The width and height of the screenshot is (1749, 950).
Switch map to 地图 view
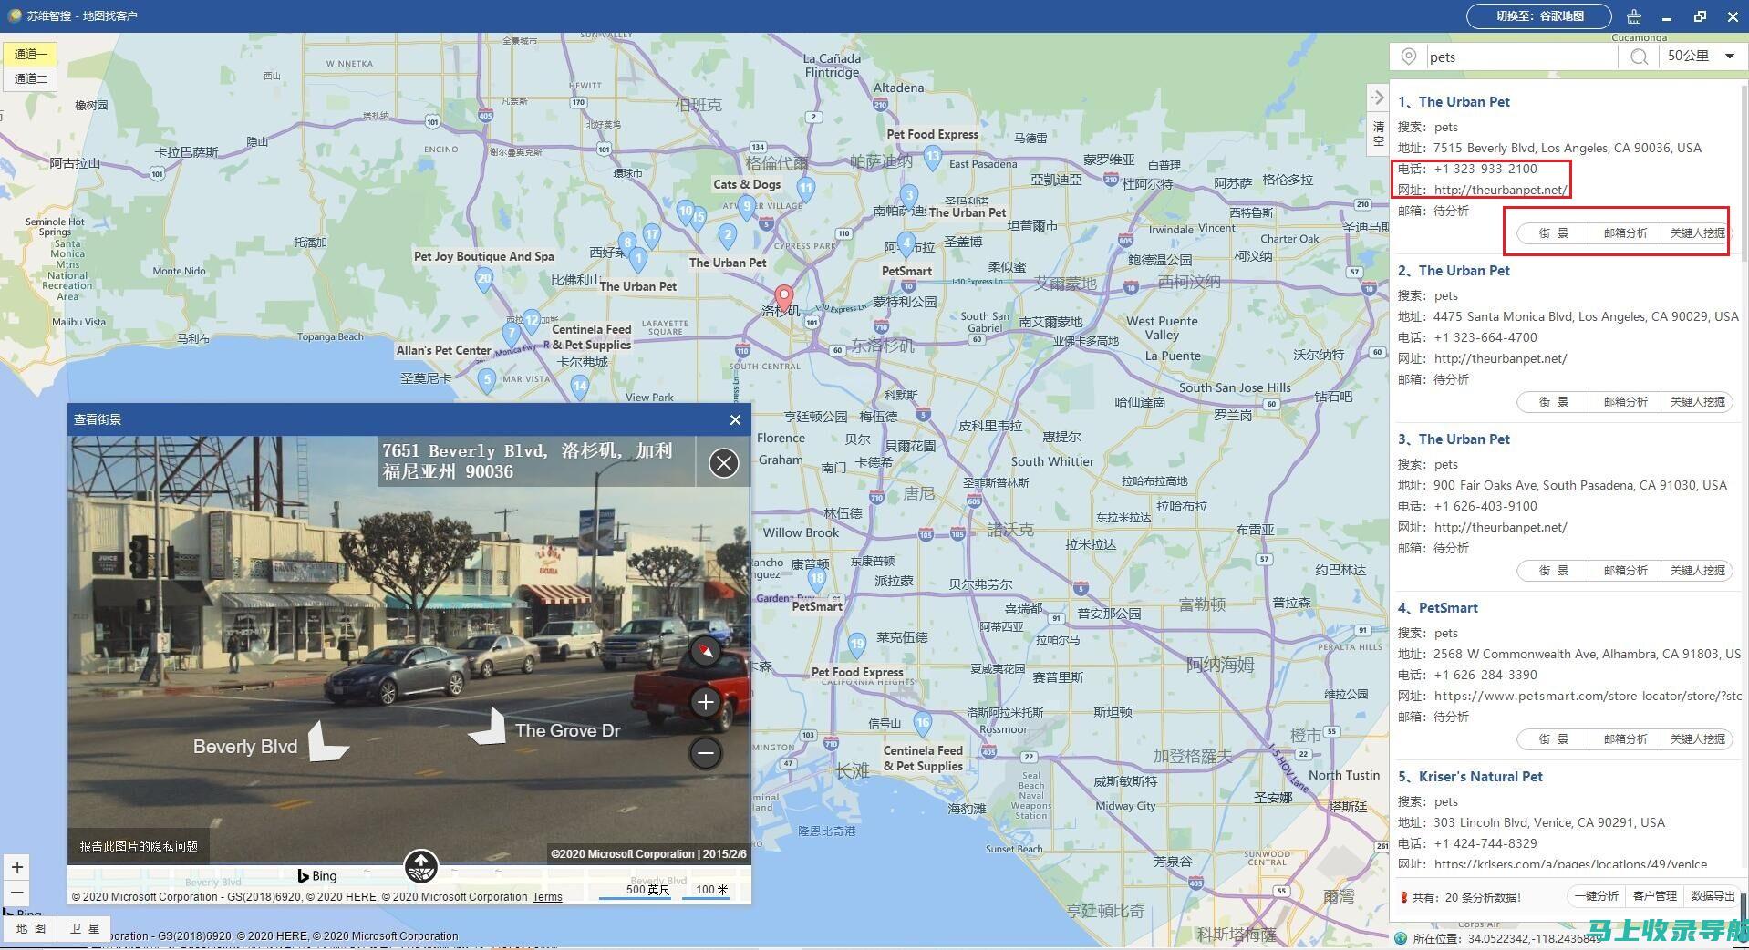click(31, 928)
